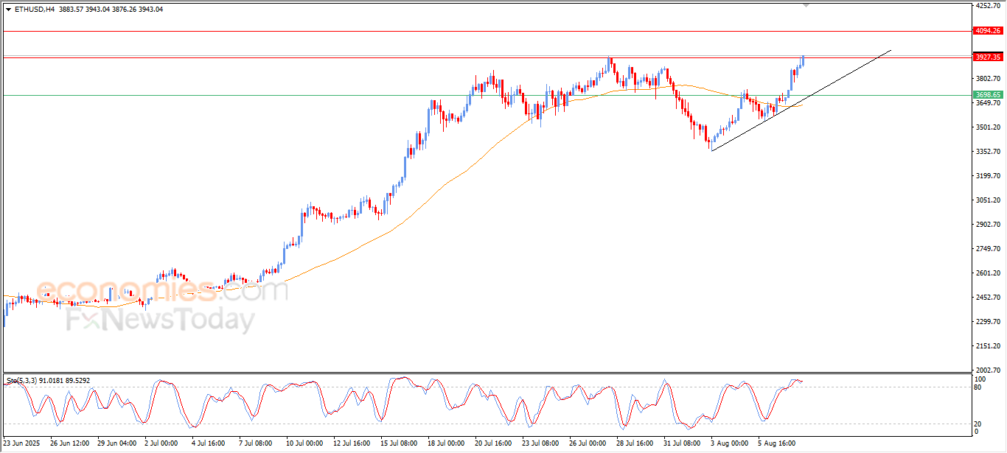The height and width of the screenshot is (453, 1007).
Task: Open the chart menu triangle beside ETHUSD,H4
Action: coord(9,9)
